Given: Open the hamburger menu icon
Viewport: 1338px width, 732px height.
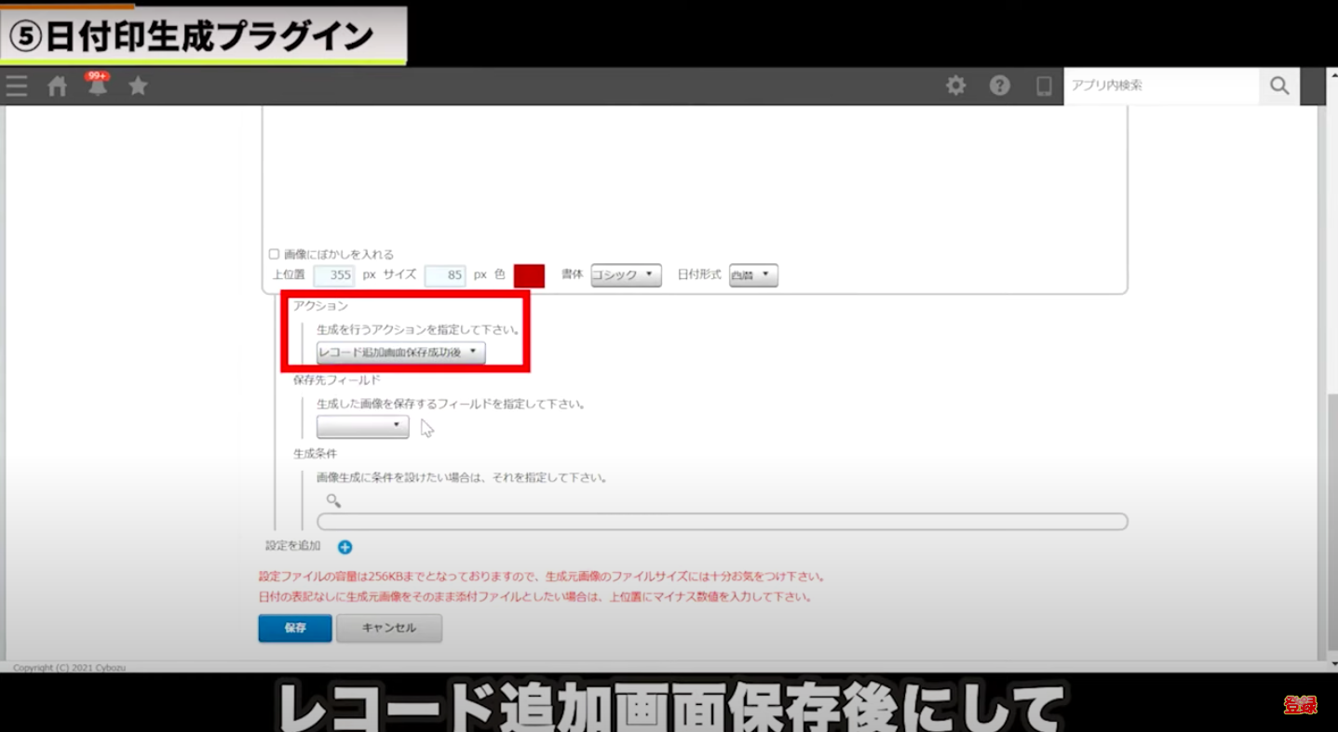Looking at the screenshot, I should click(17, 87).
